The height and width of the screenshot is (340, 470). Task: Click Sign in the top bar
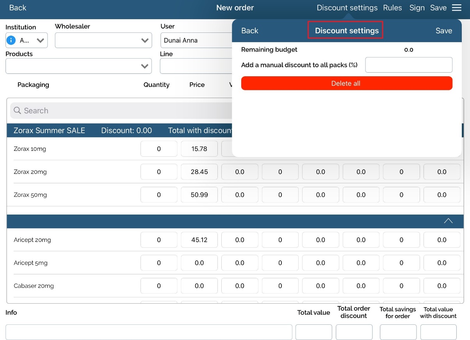pyautogui.click(x=417, y=8)
